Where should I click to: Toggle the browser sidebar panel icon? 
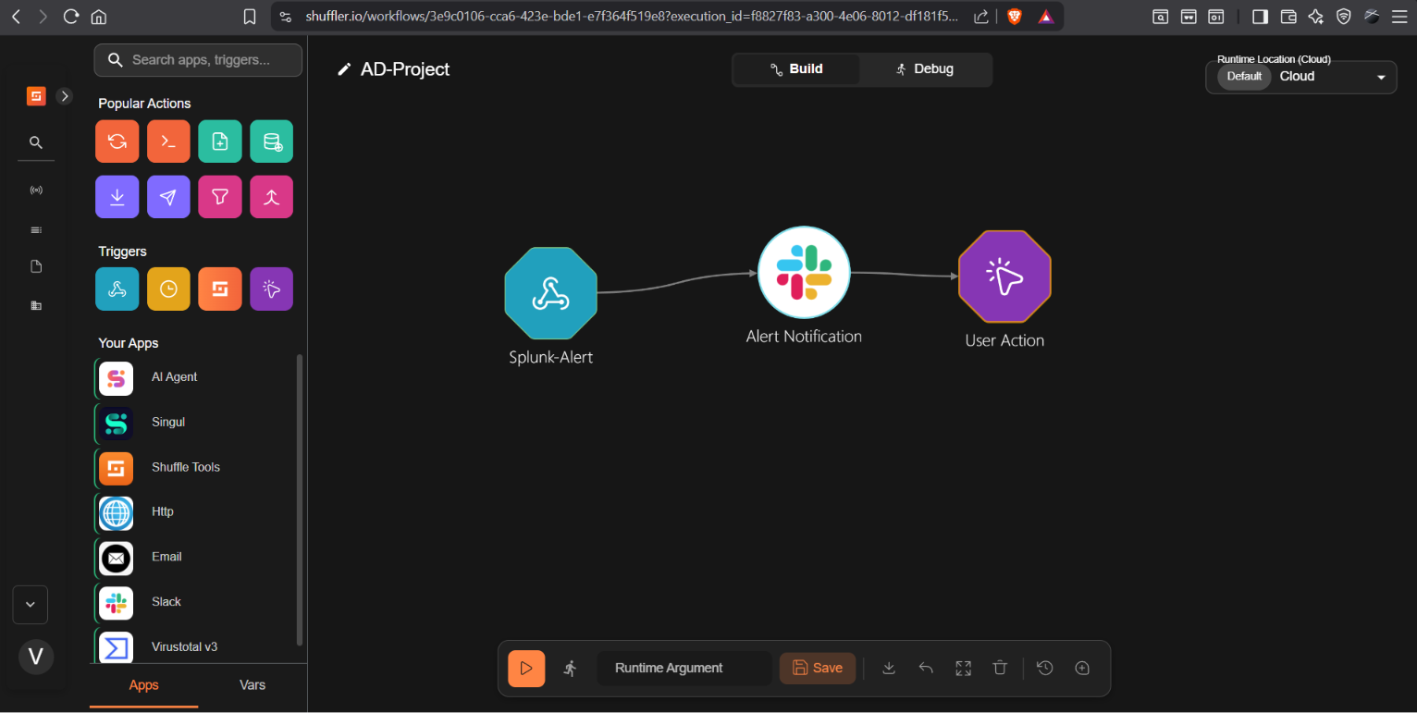point(1260,17)
